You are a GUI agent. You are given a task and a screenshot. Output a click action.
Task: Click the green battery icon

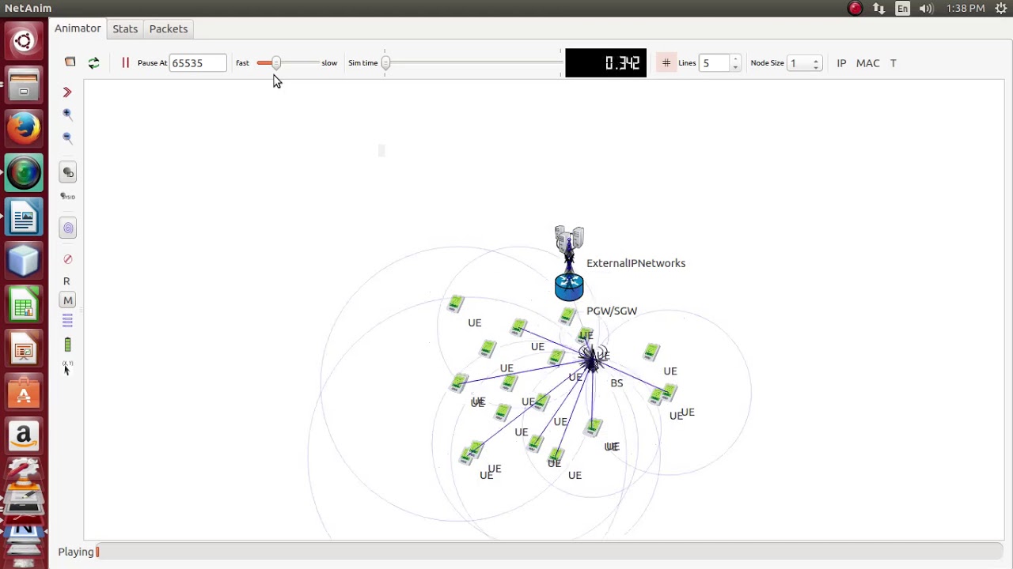coord(67,345)
